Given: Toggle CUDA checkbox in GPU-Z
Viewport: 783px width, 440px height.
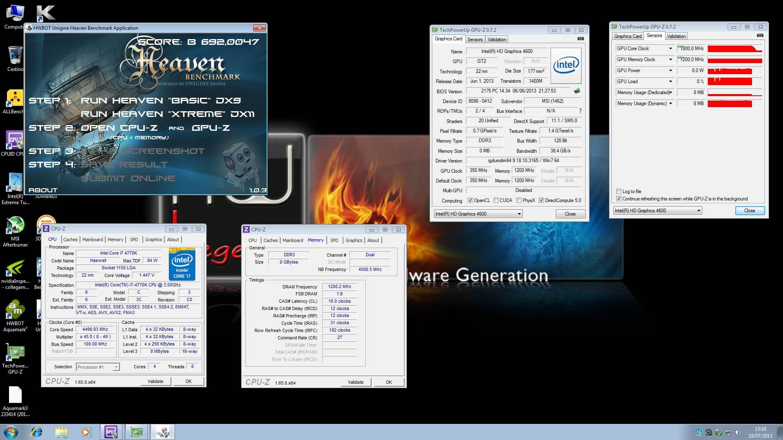Looking at the screenshot, I should point(496,200).
